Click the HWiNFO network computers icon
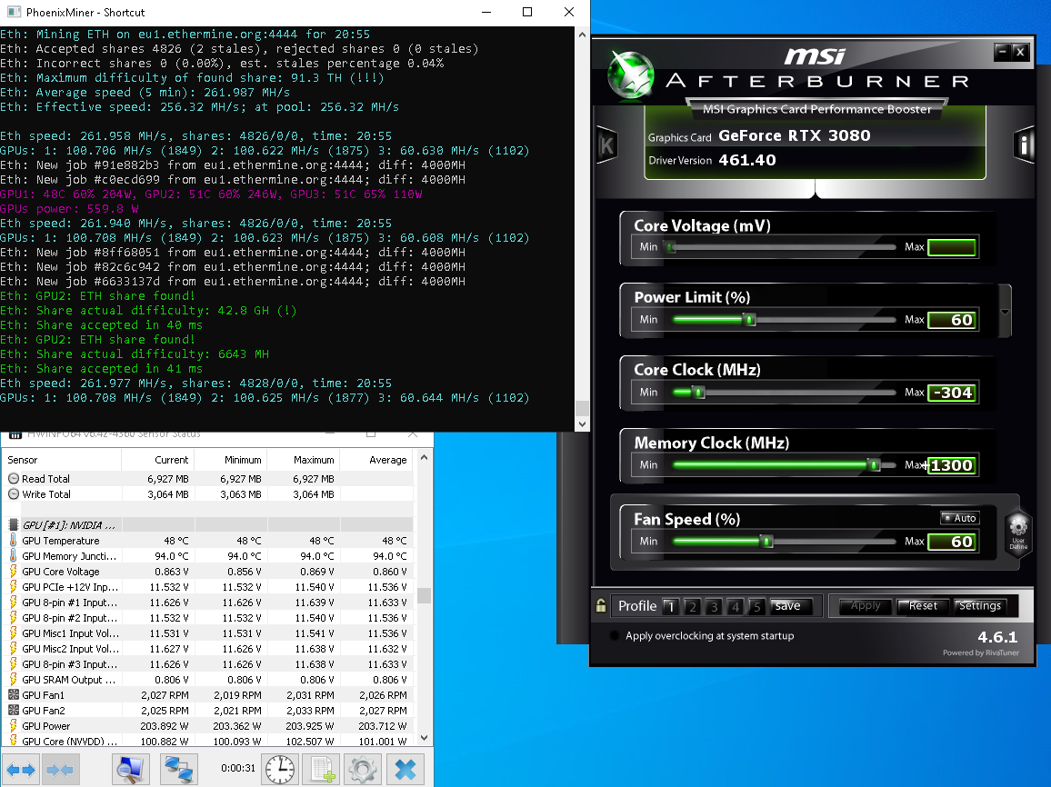 179,770
